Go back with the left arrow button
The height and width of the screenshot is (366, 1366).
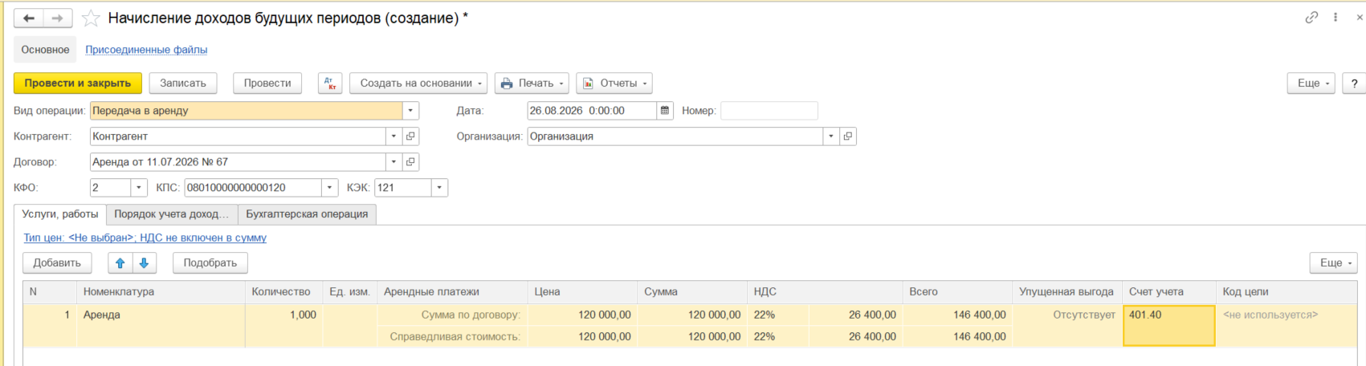(29, 18)
